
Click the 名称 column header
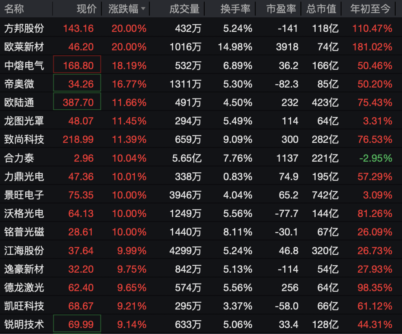[x=14, y=9]
